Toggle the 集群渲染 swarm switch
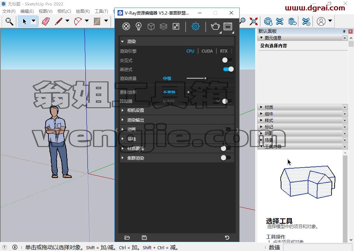354x251 pixels. 226,158
